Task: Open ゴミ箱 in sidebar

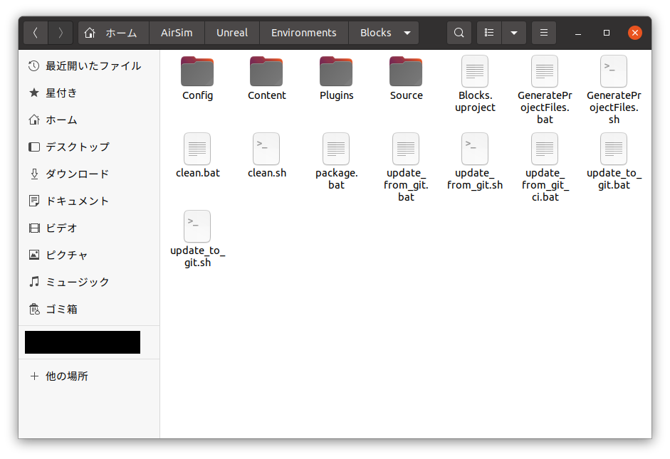Action: point(89,309)
